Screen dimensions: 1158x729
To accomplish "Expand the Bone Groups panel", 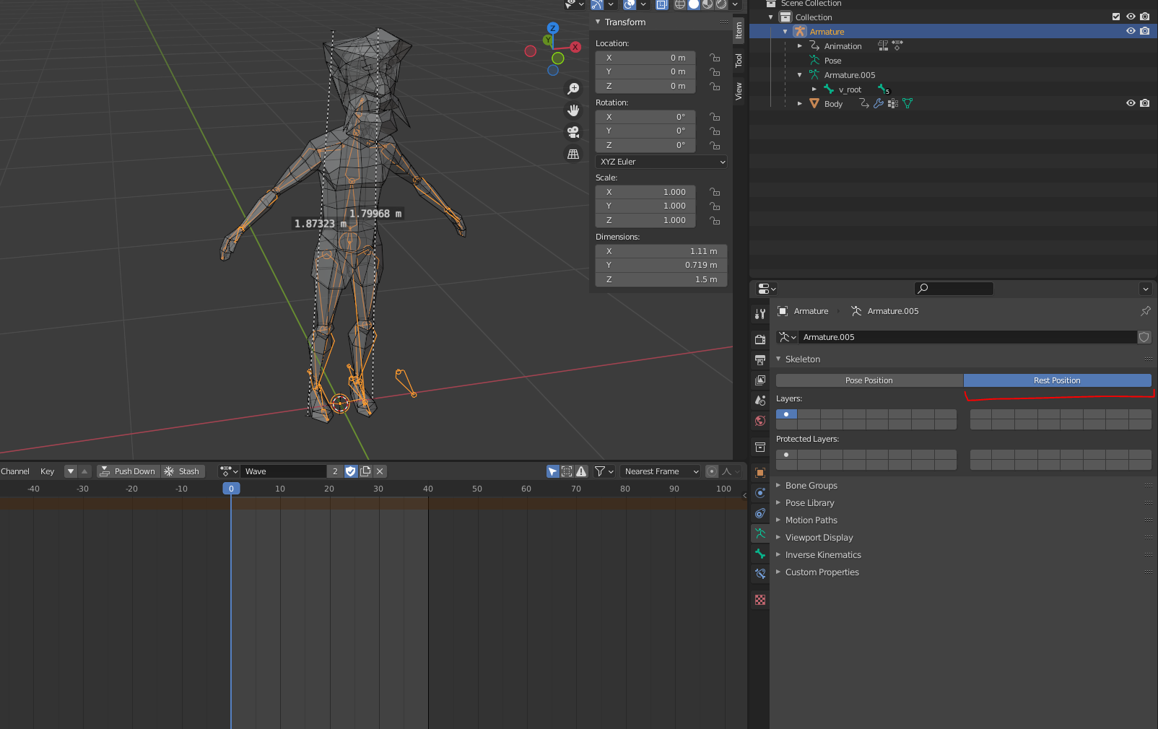I will click(x=811, y=486).
